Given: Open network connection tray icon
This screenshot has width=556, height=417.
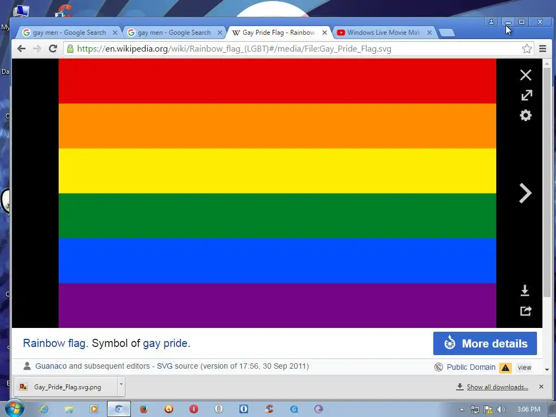Looking at the screenshot, I should pos(475,409).
